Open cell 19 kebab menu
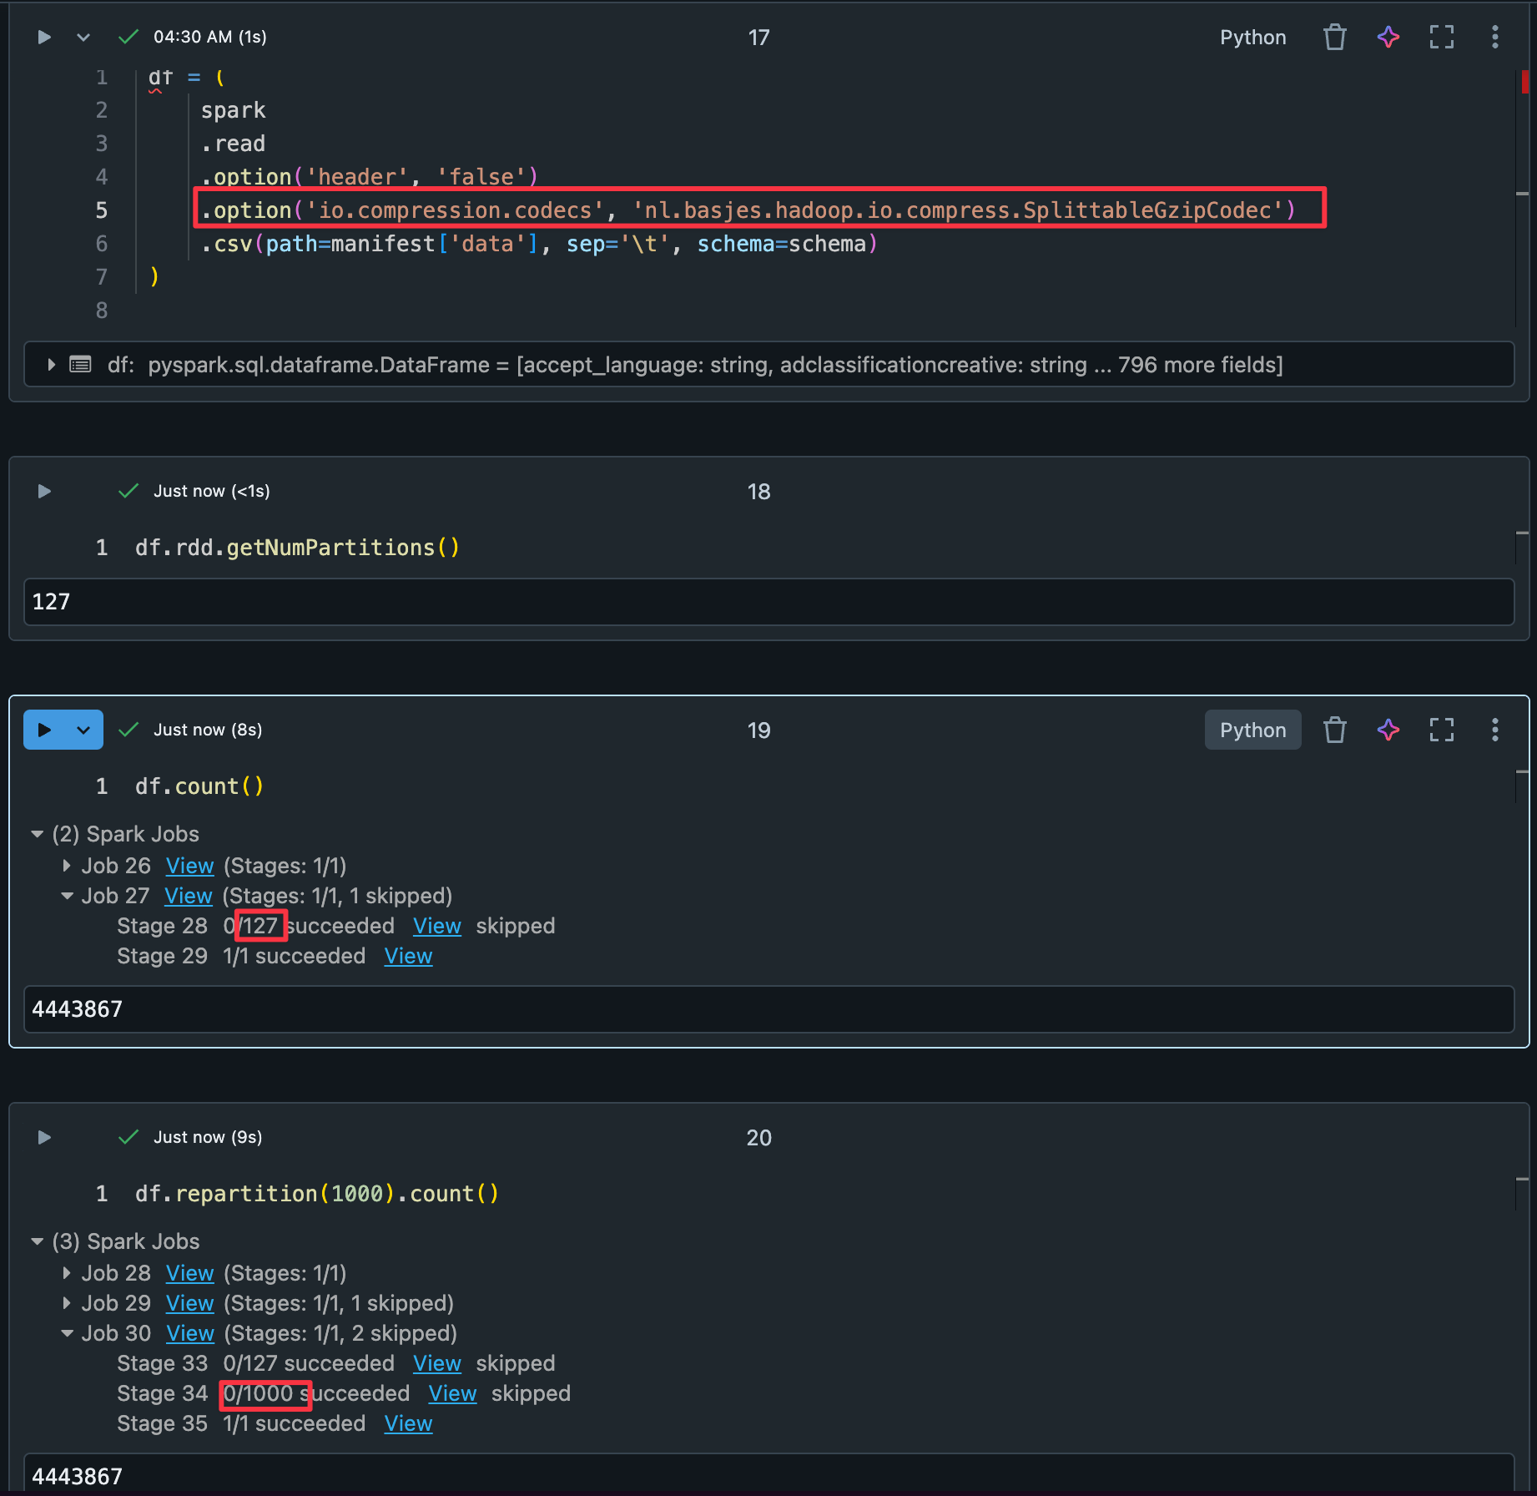Screen dimensions: 1537x1496 pos(1494,730)
